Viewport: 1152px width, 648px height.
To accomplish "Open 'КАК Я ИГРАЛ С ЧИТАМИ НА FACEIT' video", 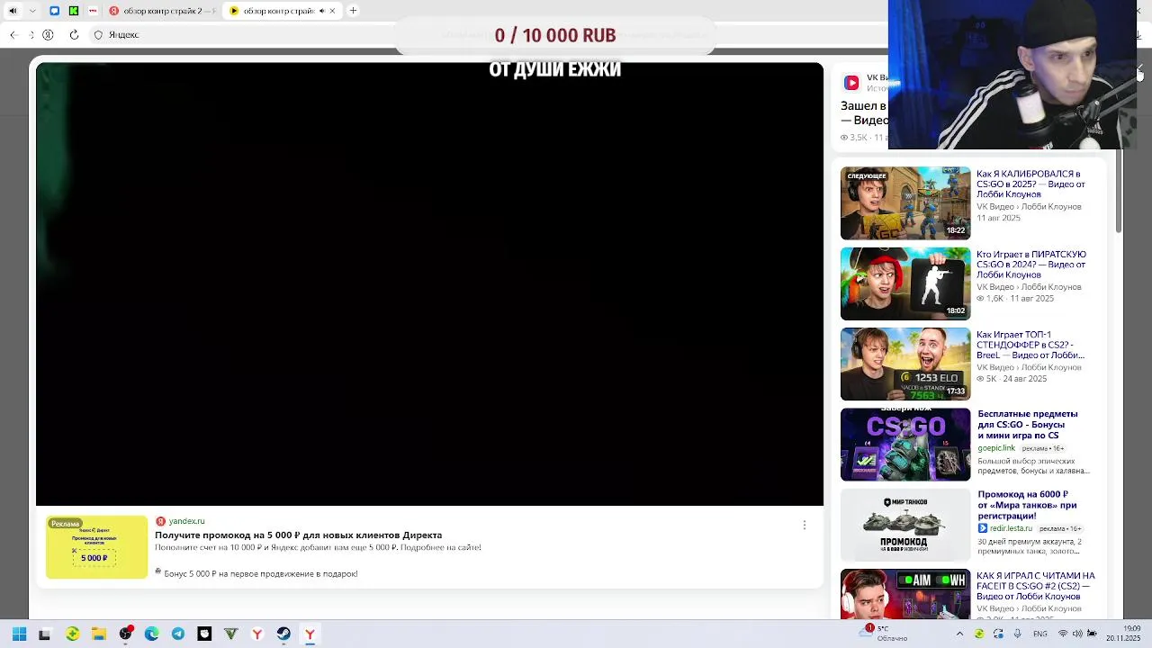I will [x=1036, y=586].
